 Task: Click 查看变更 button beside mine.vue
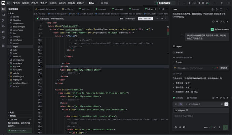click(224, 68)
